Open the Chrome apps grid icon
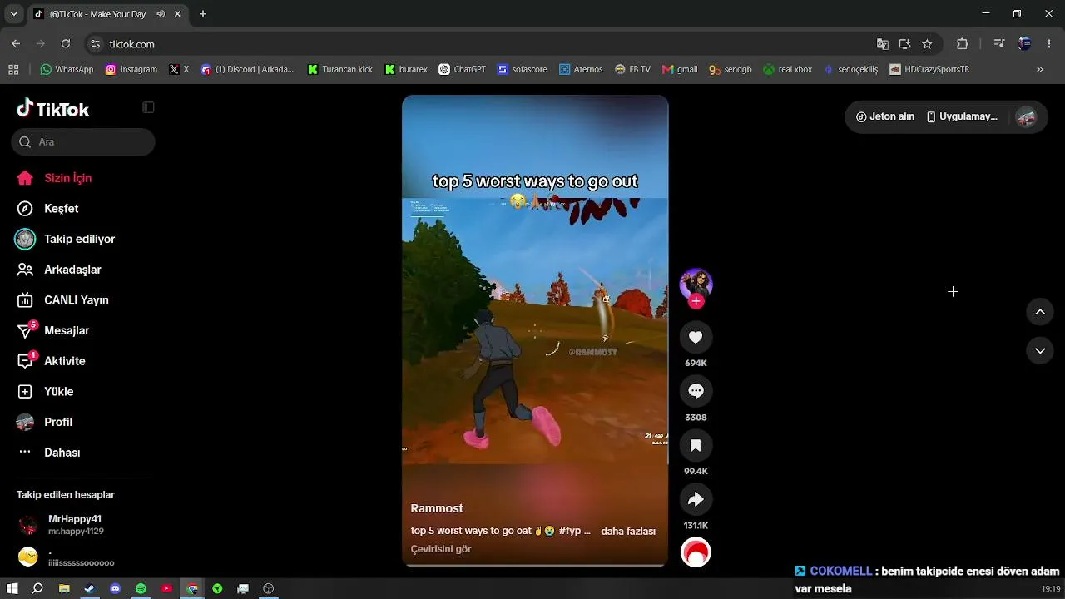The width and height of the screenshot is (1065, 599). [x=12, y=70]
